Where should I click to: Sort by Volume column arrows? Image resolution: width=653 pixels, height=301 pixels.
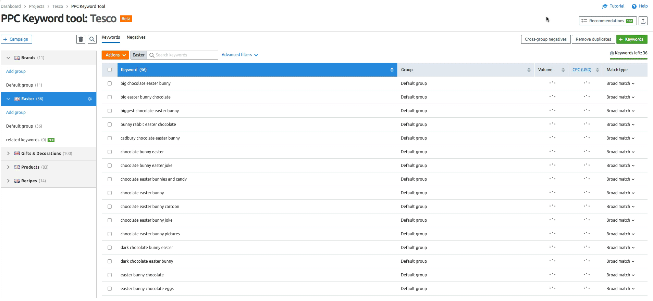pos(563,70)
